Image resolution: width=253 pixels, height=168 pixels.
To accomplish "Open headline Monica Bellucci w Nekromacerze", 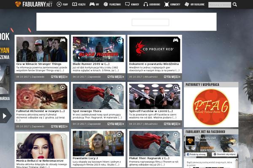I will pyautogui.click(x=40, y=161).
